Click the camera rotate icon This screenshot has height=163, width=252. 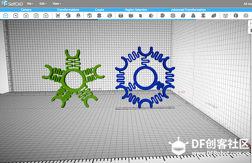[36, 16]
